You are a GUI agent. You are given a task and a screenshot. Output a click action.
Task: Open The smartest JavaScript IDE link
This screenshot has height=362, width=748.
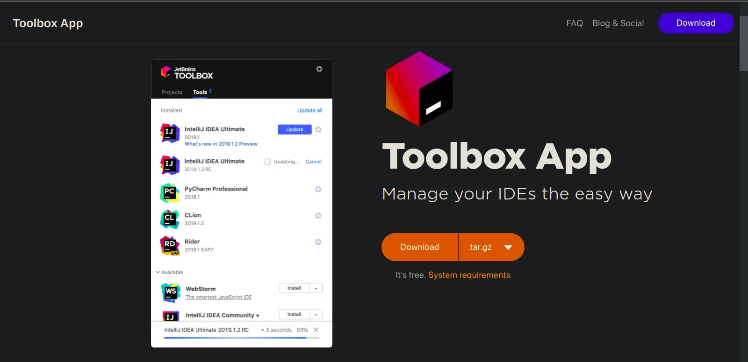point(218,297)
